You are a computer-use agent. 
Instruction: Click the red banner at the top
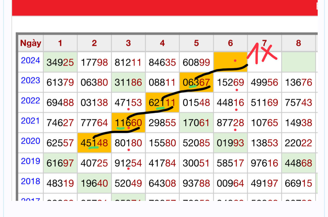pos(164,7)
